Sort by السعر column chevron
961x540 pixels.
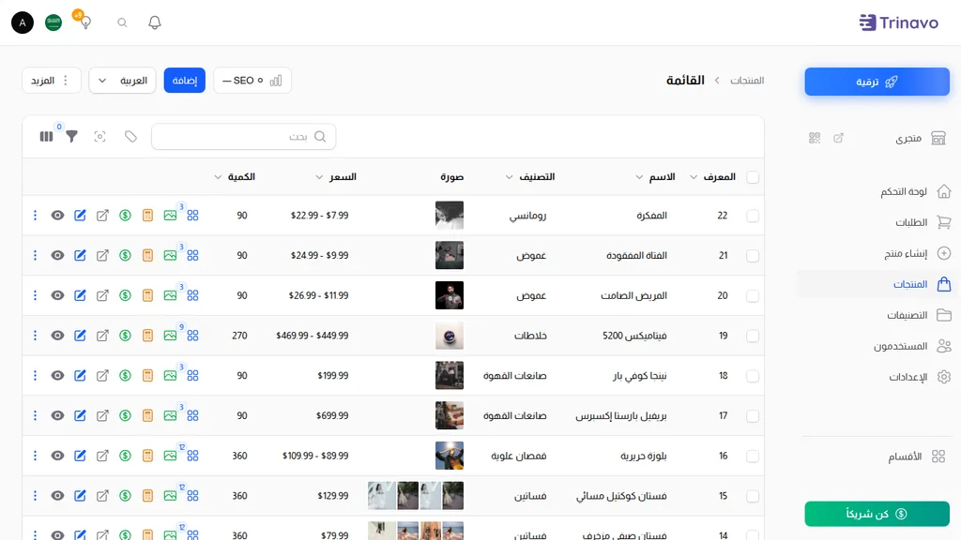319,177
